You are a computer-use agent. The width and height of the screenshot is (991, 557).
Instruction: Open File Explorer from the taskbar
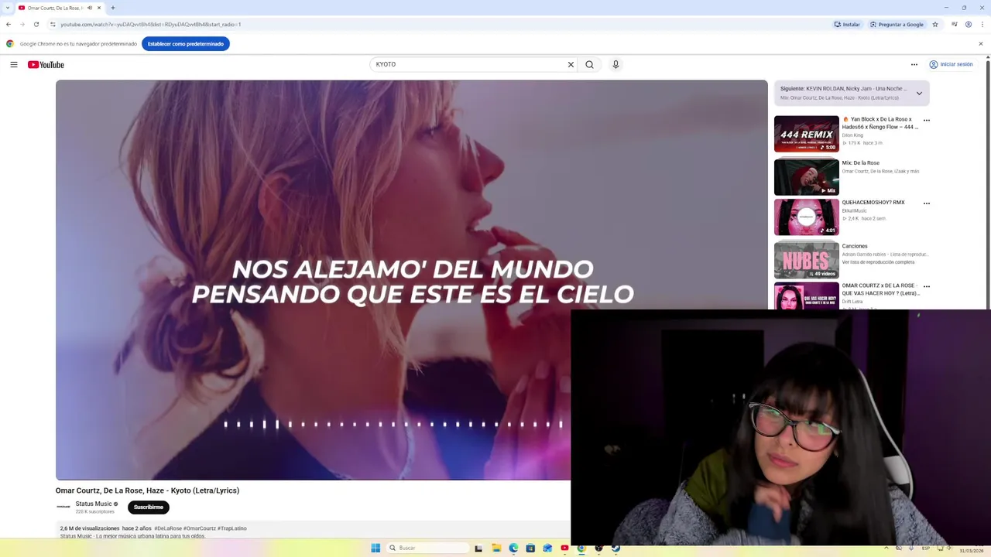coord(496,548)
